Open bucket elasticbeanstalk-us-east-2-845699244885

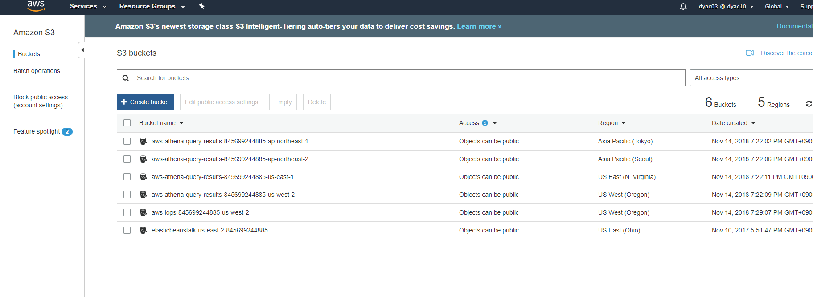pyautogui.click(x=209, y=230)
